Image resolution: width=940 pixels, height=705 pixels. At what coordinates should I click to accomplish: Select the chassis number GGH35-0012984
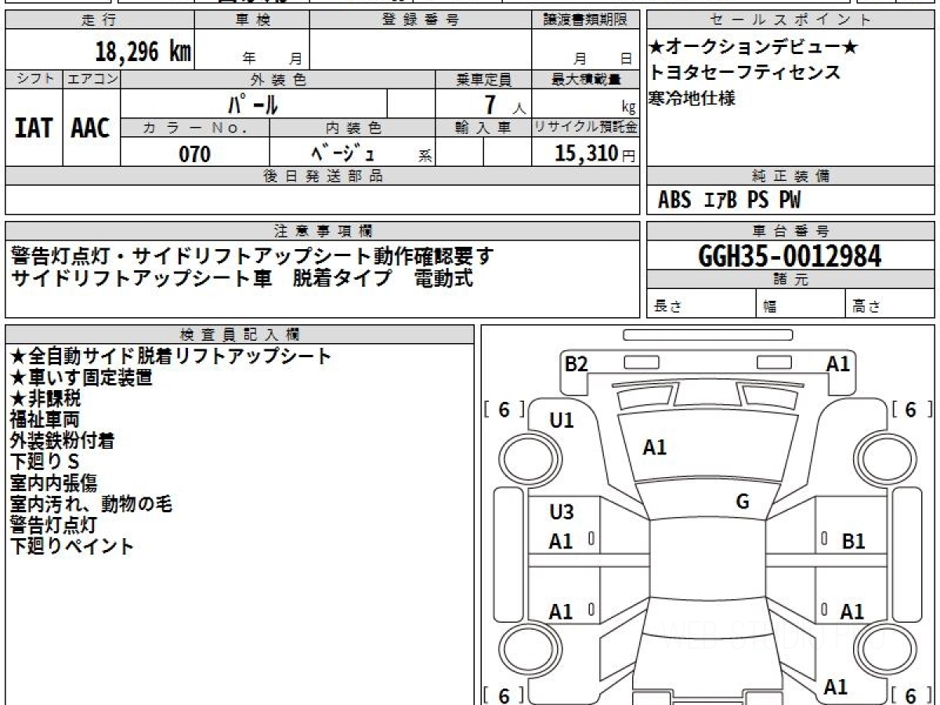coord(790,256)
